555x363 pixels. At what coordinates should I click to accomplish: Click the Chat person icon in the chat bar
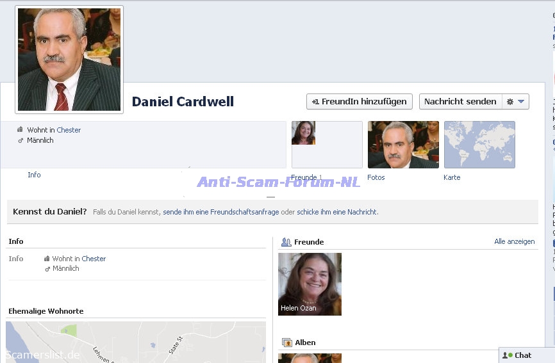(507, 355)
